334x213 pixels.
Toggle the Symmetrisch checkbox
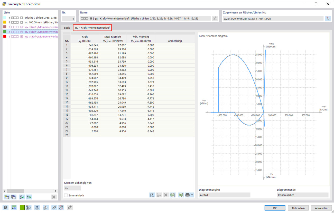tap(66, 195)
